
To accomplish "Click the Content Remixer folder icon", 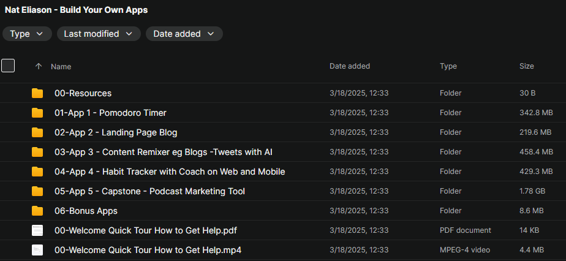I will [37, 152].
